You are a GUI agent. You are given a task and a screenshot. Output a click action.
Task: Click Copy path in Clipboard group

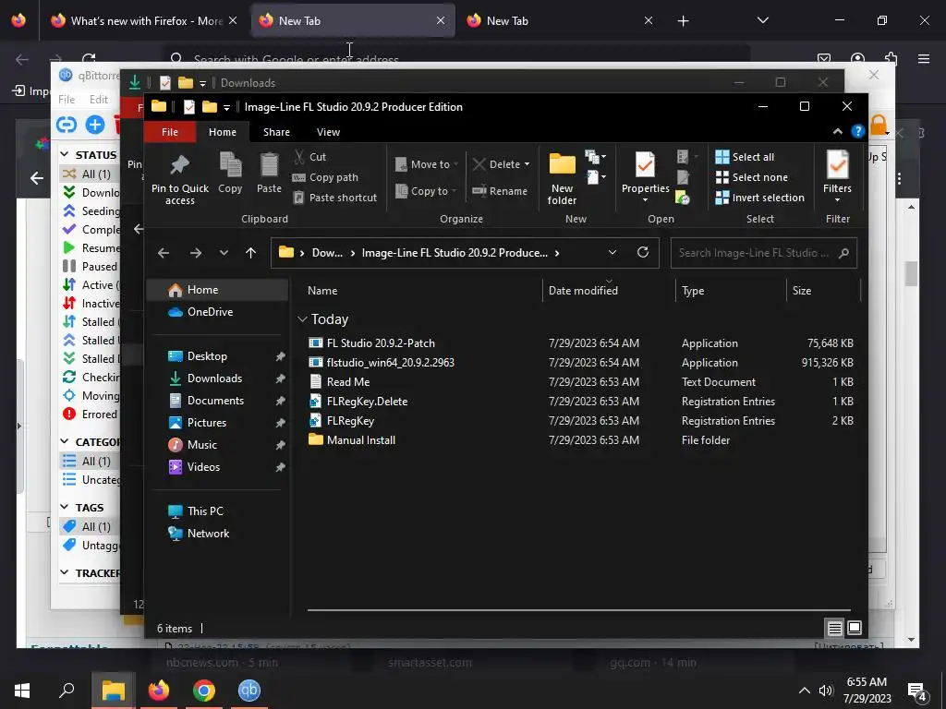coord(325,177)
